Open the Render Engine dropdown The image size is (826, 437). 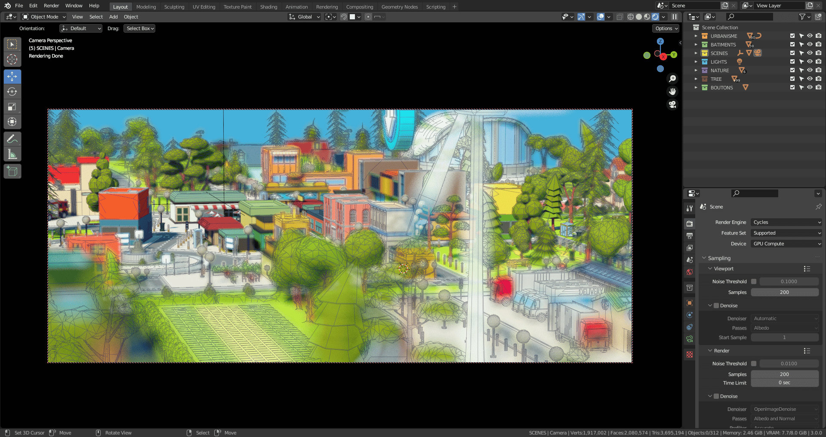786,222
